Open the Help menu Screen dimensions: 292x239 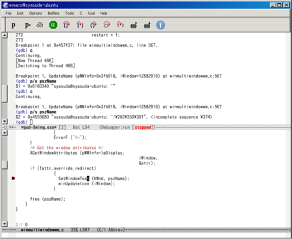click(104, 14)
